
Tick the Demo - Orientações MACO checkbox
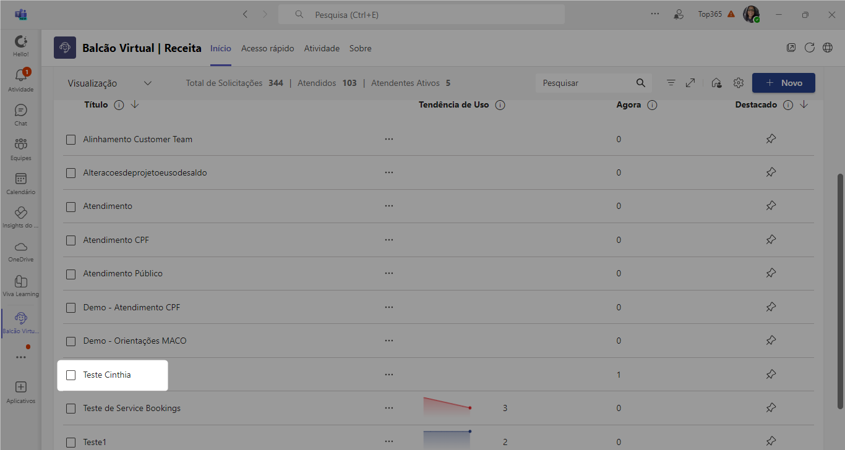(x=71, y=341)
